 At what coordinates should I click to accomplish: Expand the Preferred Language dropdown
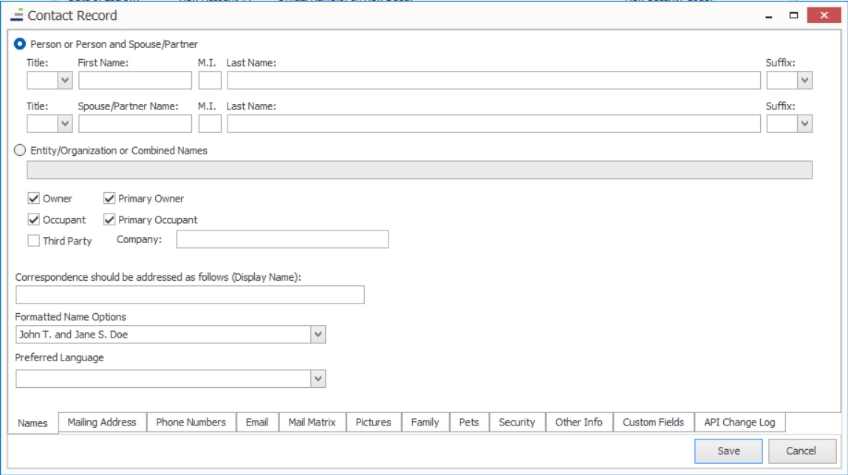click(x=318, y=379)
